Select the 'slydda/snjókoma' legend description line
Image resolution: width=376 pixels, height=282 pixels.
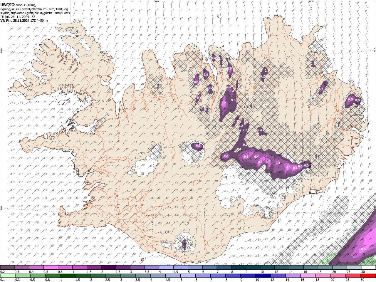35,13
